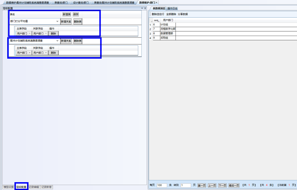This screenshot has width=297, height=190.
Task: Open 关联字段 dropdown under 部门打分平均值
Action: pos(40,34)
